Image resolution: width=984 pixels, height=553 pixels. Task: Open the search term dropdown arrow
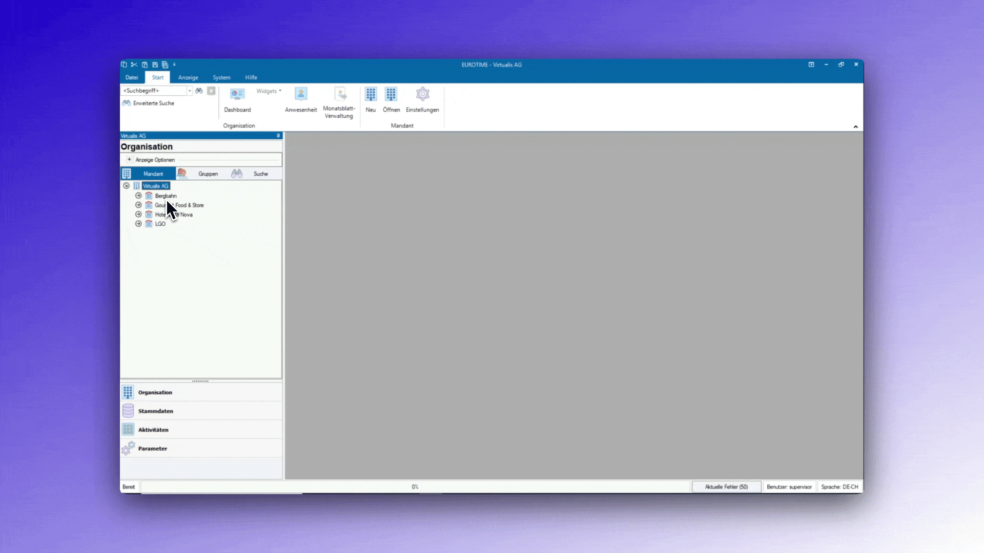(x=190, y=91)
